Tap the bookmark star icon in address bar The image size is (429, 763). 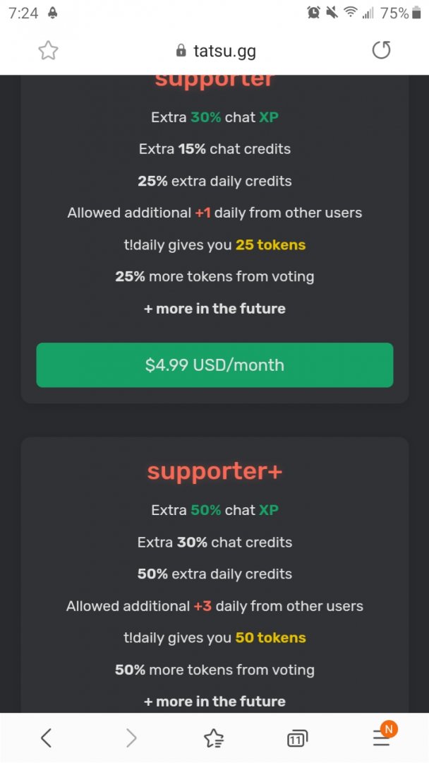(48, 50)
